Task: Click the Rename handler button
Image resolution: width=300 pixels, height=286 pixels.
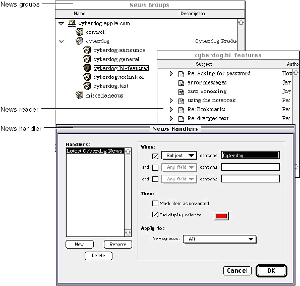Action: pos(118,244)
